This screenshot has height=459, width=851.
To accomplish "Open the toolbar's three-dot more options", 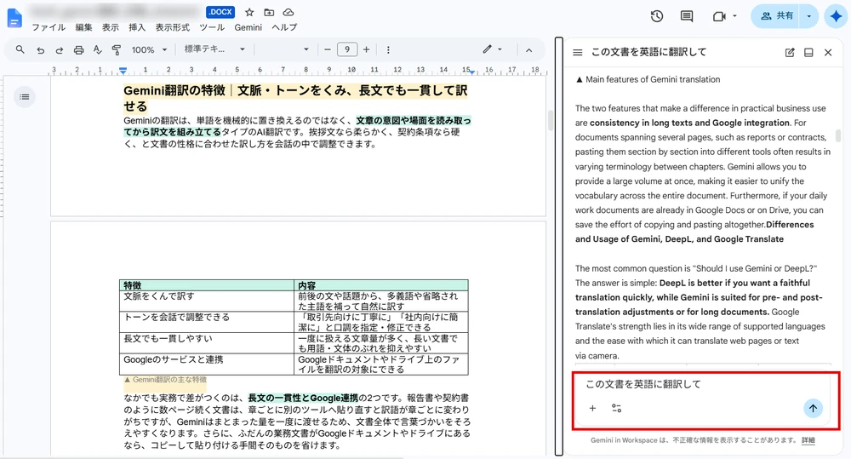I will coord(388,50).
